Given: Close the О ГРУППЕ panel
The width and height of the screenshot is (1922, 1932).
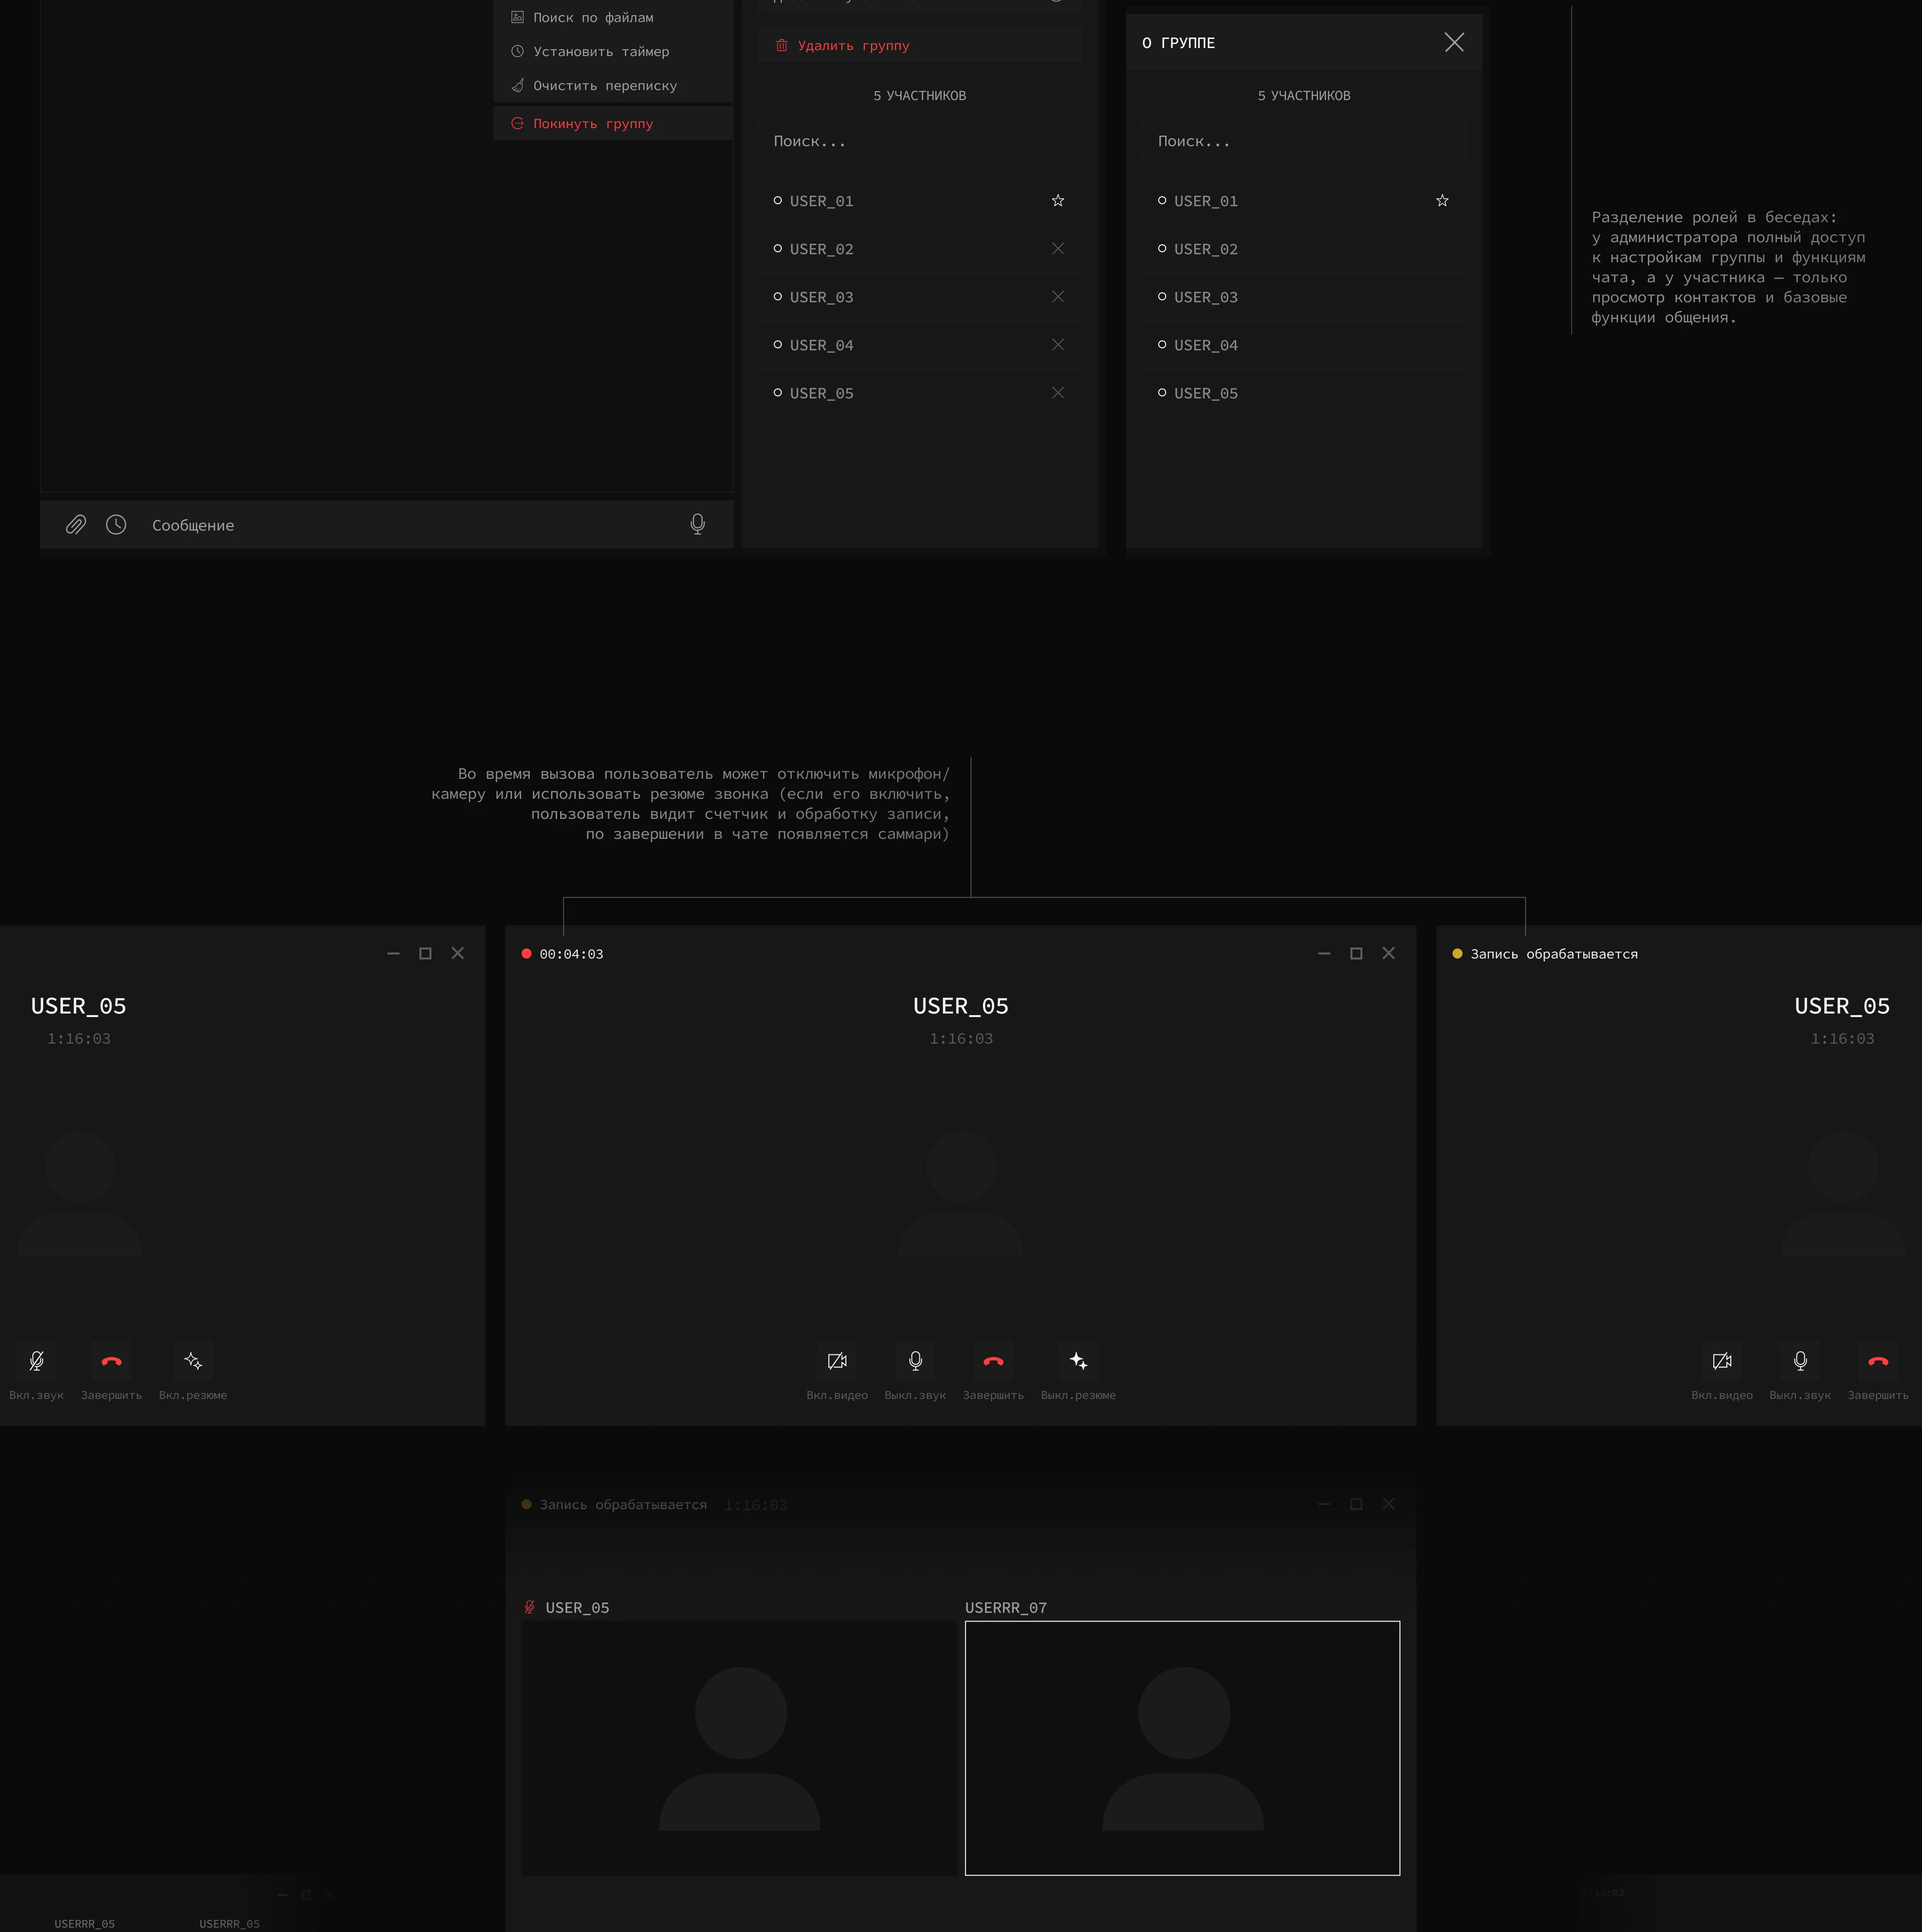Looking at the screenshot, I should (1453, 42).
